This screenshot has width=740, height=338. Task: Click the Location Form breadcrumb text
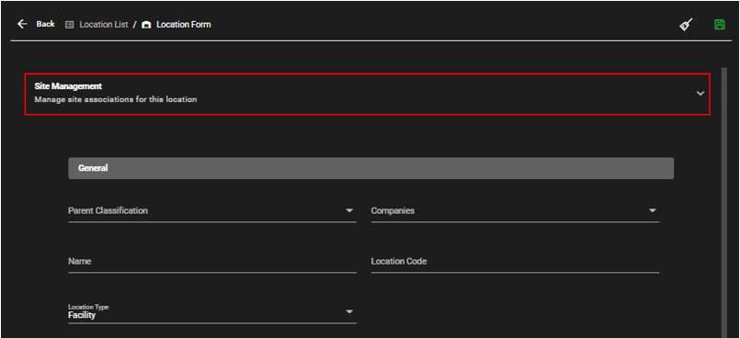[184, 25]
